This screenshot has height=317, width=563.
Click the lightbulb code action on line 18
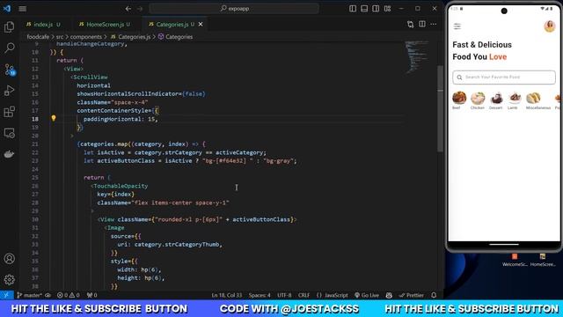54,118
